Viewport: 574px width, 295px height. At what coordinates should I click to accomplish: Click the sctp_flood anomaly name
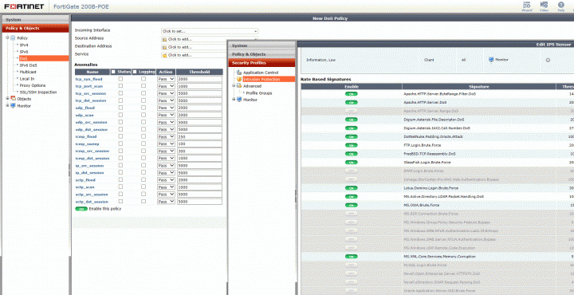pyautogui.click(x=85, y=180)
